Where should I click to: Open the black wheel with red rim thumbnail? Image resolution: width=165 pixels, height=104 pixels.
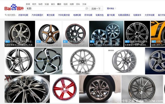(x=75, y=34)
